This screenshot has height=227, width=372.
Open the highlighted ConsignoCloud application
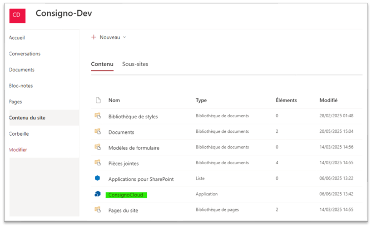pos(126,195)
